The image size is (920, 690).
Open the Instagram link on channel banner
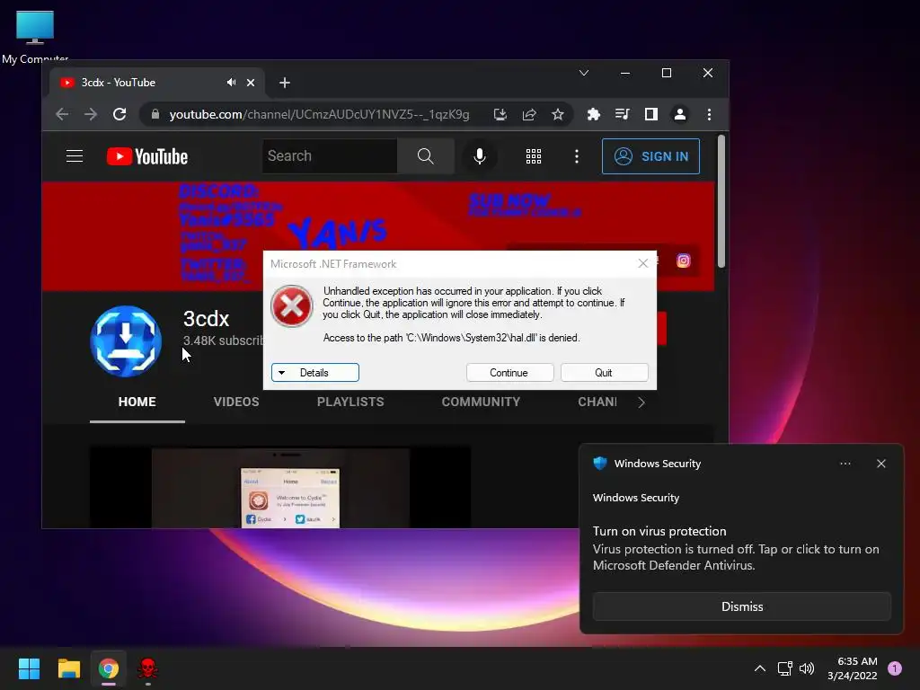point(684,261)
